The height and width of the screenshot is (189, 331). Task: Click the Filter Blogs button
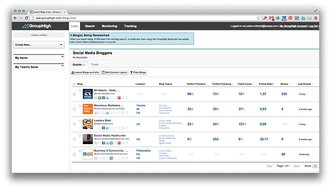click(138, 72)
